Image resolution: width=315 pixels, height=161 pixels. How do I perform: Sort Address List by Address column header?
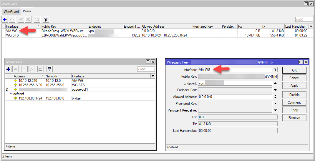(29, 76)
